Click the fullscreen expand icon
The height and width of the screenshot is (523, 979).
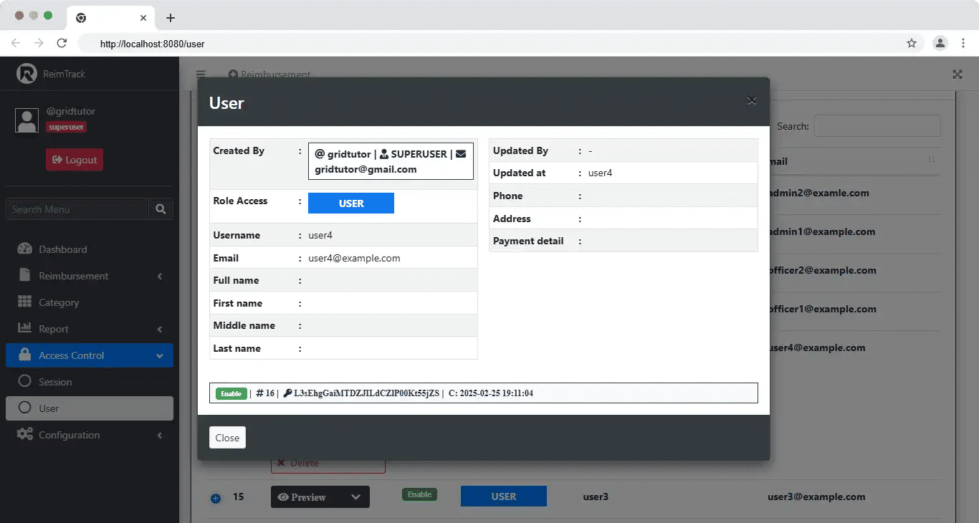coord(957,75)
